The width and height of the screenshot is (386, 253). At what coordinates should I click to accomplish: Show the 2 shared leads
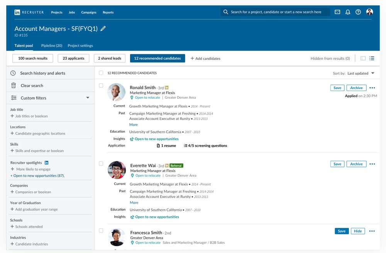110,58
